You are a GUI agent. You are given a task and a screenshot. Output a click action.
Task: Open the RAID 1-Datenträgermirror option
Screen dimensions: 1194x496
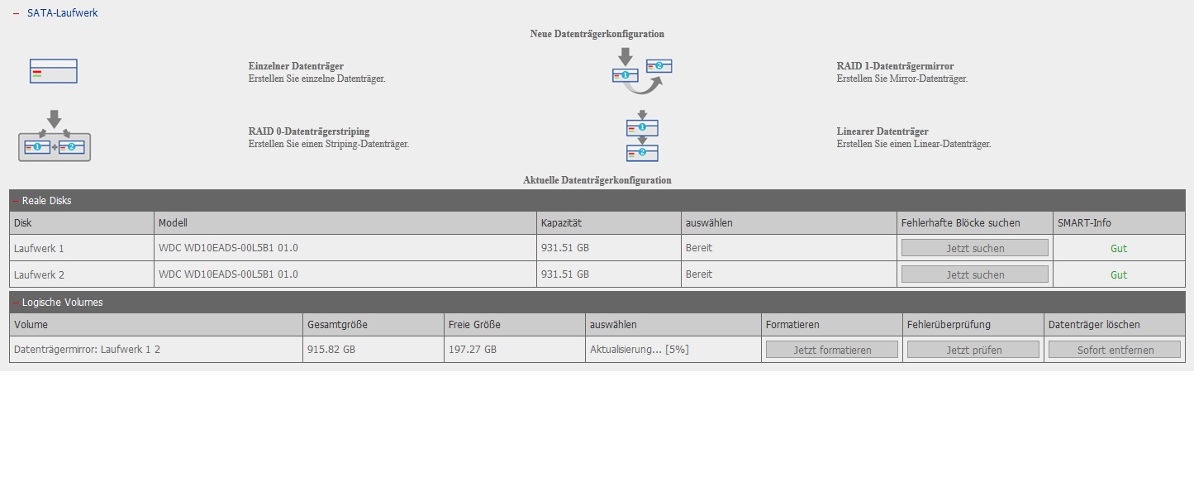(x=895, y=66)
